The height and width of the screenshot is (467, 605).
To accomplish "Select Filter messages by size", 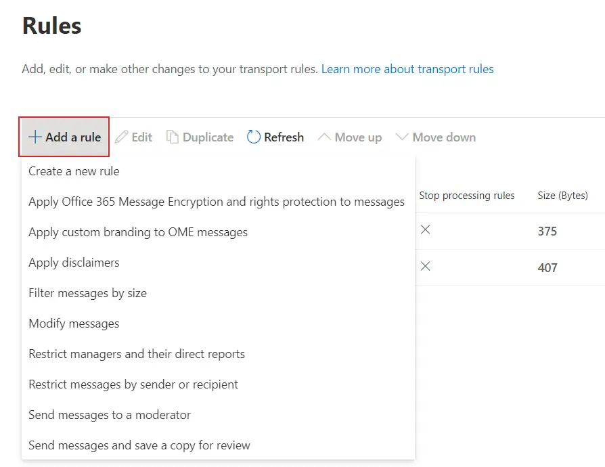I will pos(88,293).
